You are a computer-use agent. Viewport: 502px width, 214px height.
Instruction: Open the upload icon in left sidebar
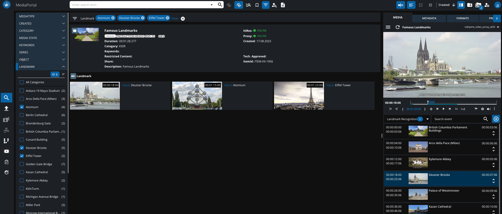pyautogui.click(x=6, y=108)
